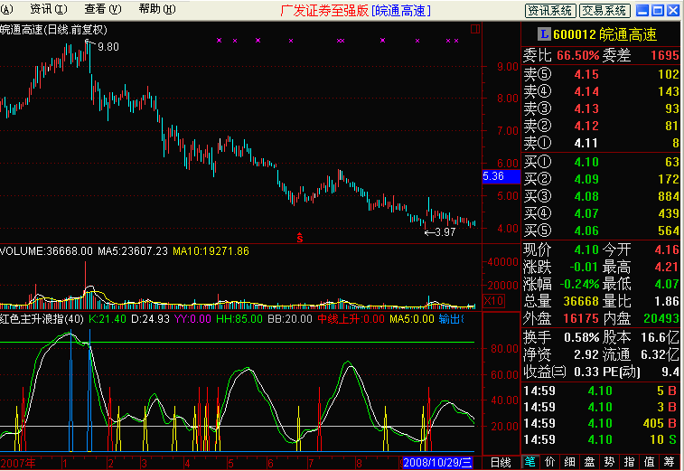Click the 9.80 high price label
The width and height of the screenshot is (684, 471).
click(108, 47)
